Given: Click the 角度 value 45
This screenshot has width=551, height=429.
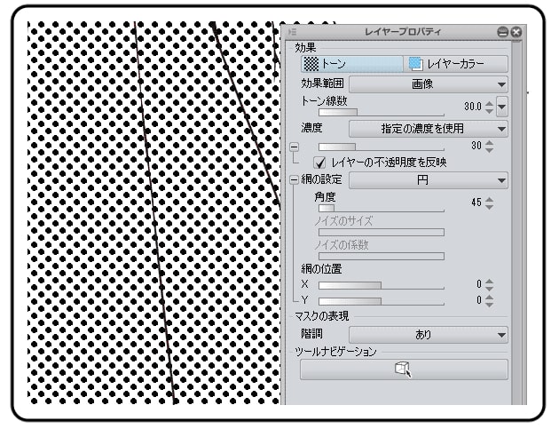Looking at the screenshot, I should coord(476,203).
